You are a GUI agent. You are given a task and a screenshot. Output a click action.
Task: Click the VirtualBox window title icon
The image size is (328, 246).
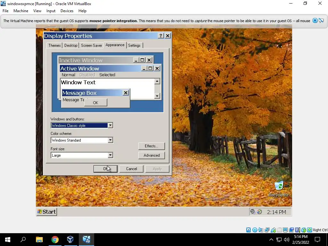click(x=3, y=4)
